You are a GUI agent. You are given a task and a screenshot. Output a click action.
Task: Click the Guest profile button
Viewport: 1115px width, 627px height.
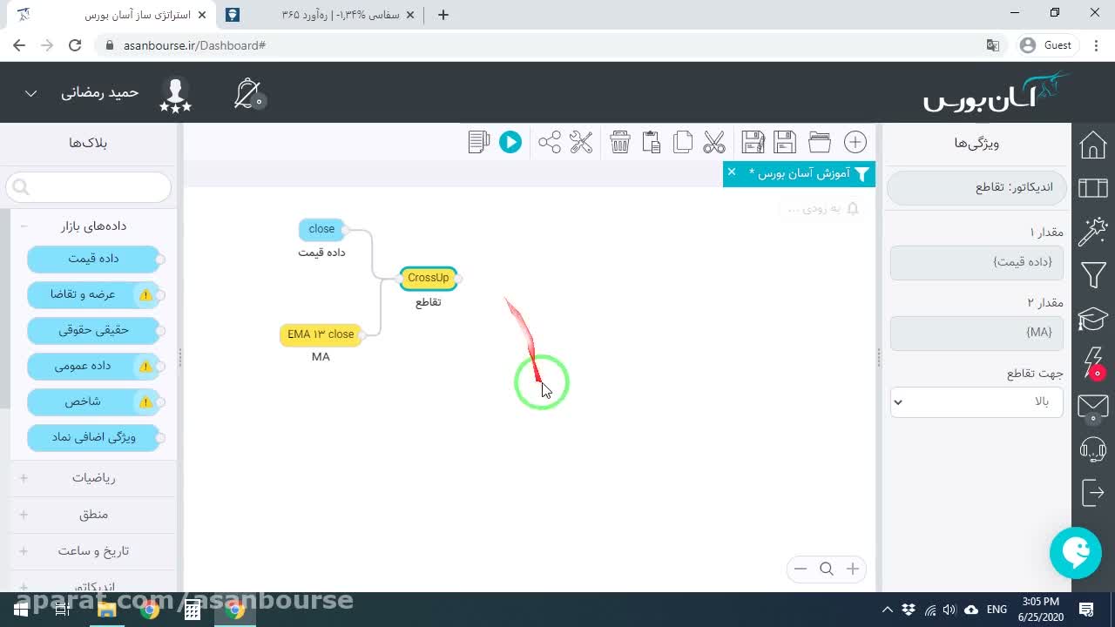coord(1046,45)
